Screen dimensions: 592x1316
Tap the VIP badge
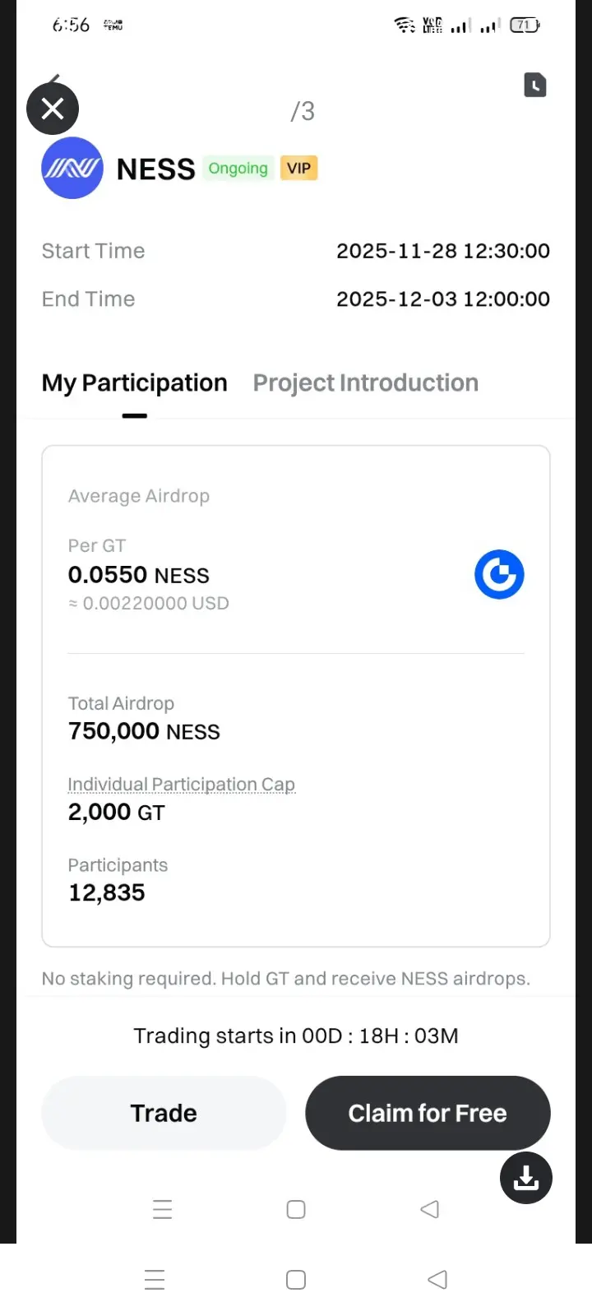(x=298, y=169)
